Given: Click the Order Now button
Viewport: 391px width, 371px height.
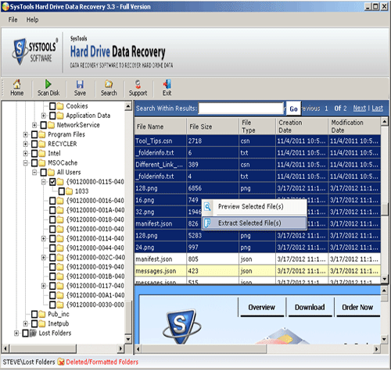Looking at the screenshot, I should [x=357, y=308].
